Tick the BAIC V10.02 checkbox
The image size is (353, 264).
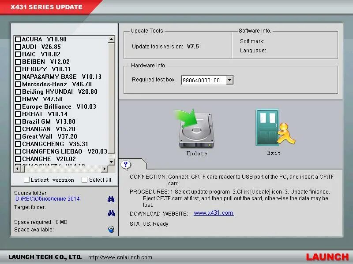(x=18, y=54)
